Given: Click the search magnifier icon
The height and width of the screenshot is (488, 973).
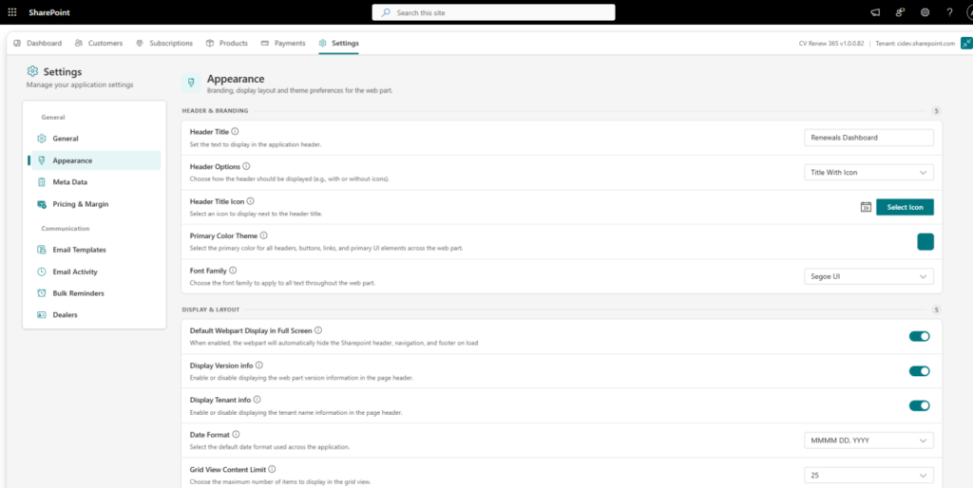Looking at the screenshot, I should [386, 12].
